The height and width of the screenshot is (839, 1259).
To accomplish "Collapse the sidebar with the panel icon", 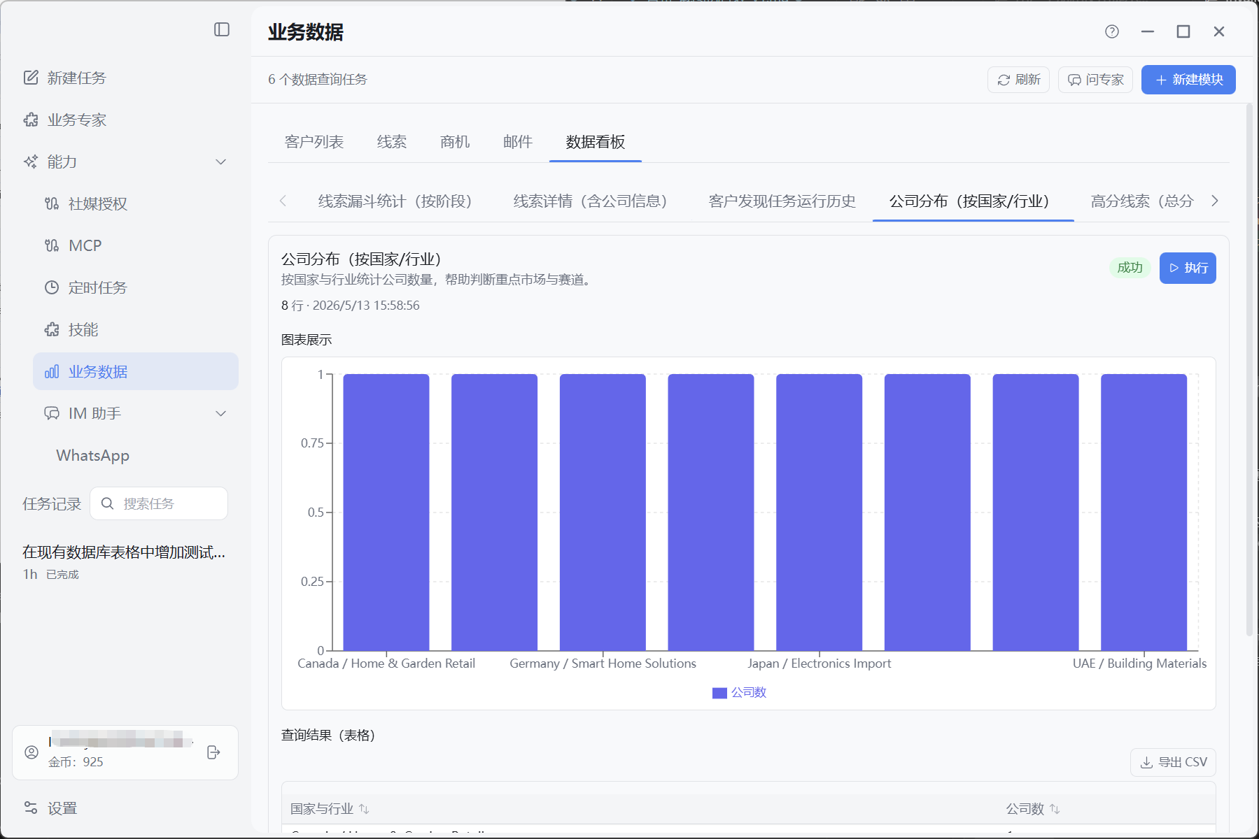I will point(222,29).
